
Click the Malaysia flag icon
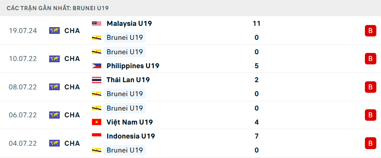pyautogui.click(x=97, y=24)
